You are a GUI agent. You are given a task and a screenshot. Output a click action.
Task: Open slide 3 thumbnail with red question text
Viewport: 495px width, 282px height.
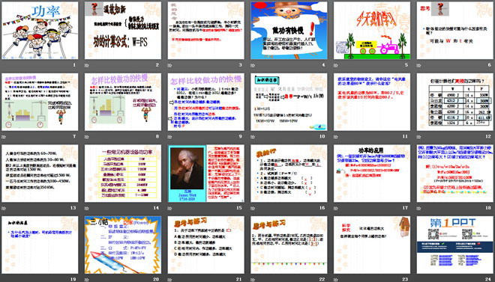pos(205,31)
